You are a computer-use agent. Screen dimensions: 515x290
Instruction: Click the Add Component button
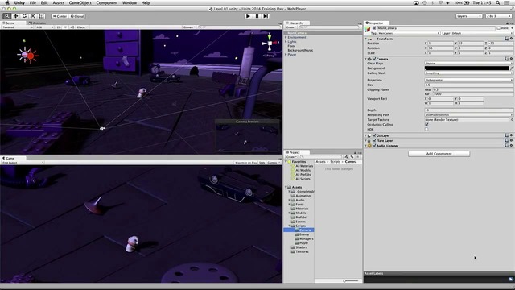coord(439,154)
